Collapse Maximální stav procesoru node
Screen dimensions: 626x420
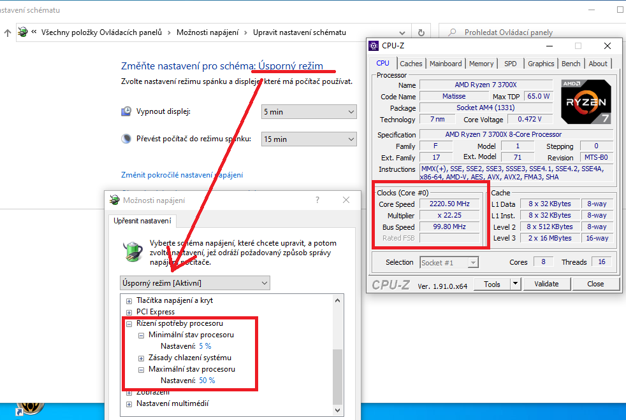pos(141,370)
